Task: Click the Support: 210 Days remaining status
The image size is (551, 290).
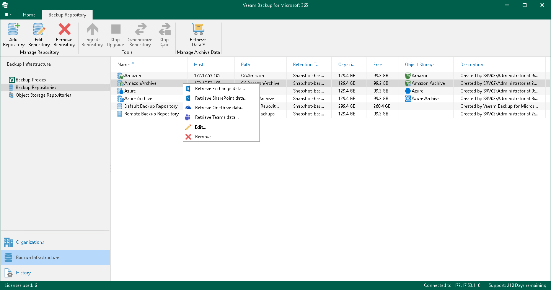Action: tap(517, 285)
